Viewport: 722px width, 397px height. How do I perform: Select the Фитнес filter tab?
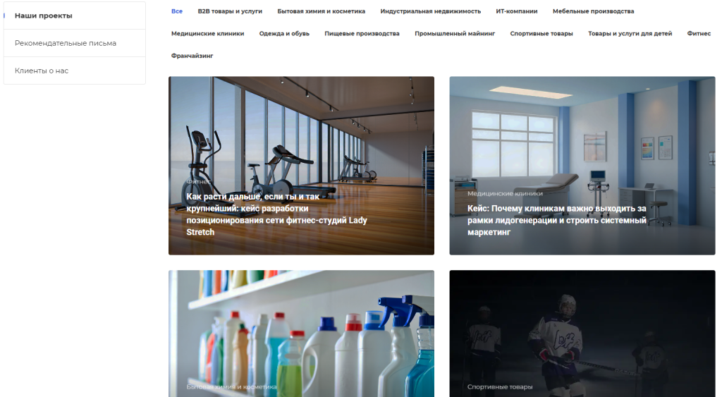(699, 34)
